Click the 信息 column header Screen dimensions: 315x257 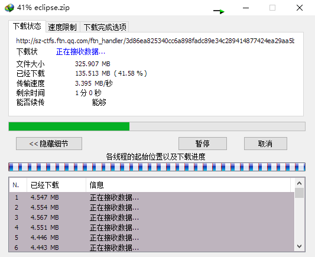pyautogui.click(x=189, y=185)
